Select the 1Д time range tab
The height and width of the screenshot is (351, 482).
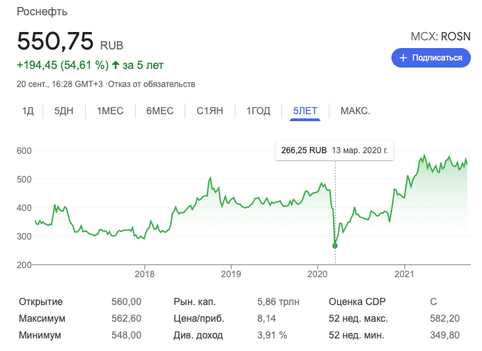pos(28,111)
